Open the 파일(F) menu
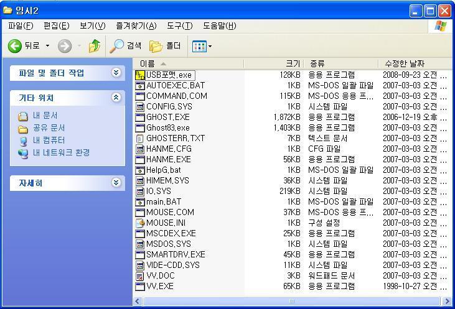Image resolution: width=455 pixels, height=309 pixels. coord(21,25)
